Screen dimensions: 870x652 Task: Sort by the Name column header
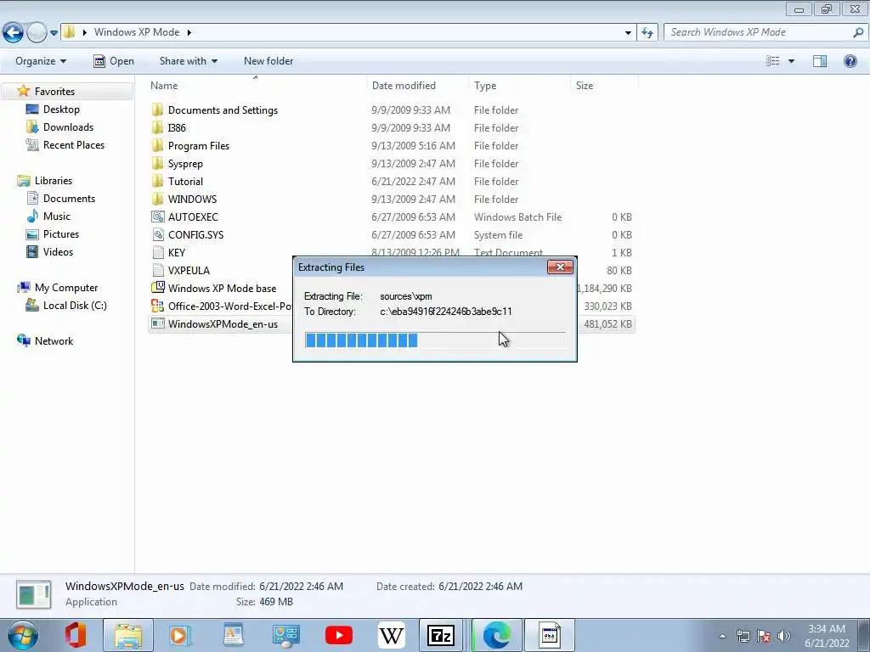pos(164,86)
